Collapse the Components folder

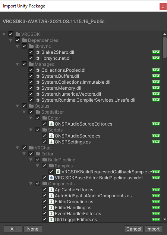point(31,184)
